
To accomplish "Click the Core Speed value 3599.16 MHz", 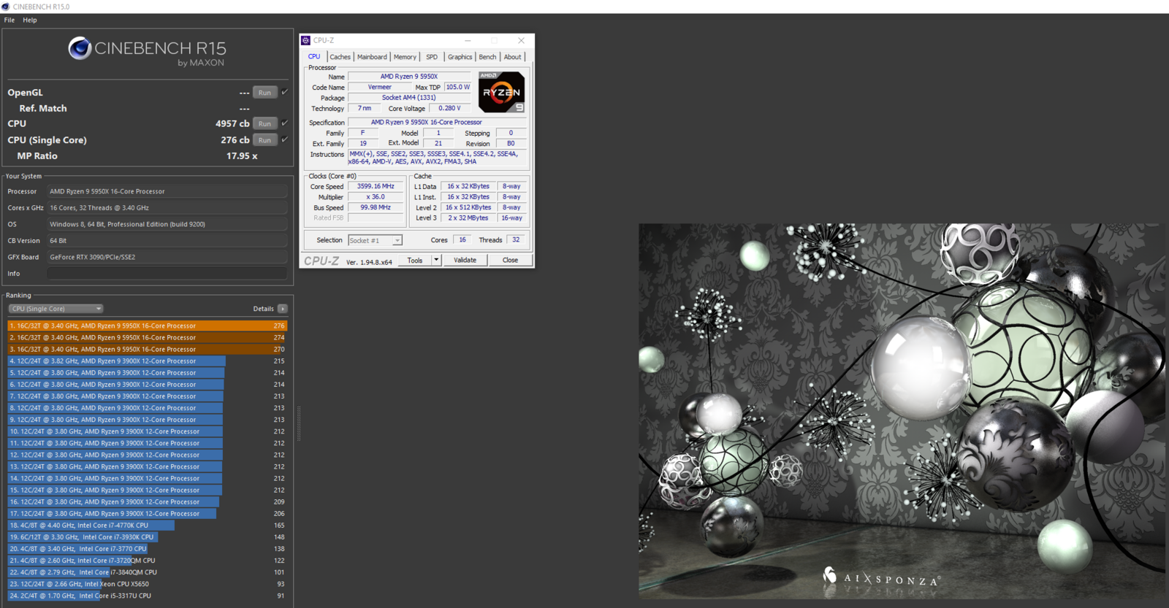I will point(376,186).
